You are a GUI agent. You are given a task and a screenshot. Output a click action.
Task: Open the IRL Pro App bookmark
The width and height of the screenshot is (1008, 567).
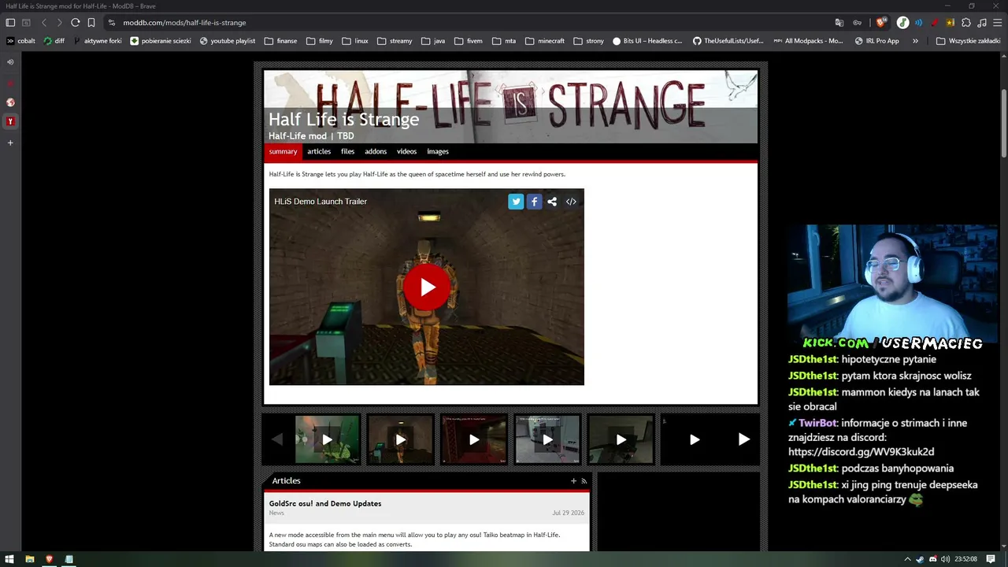point(876,41)
